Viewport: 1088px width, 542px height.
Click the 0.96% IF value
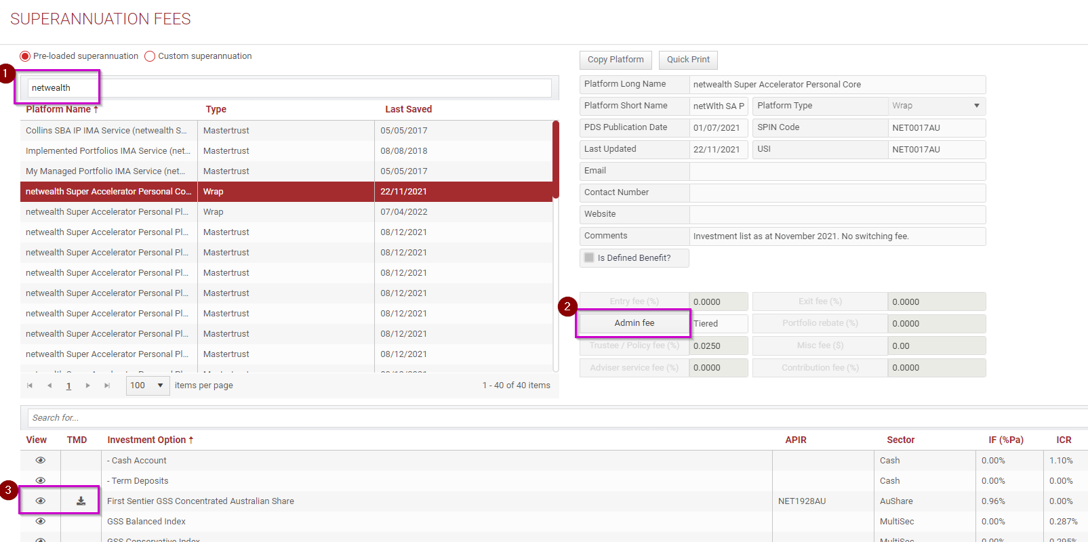993,501
